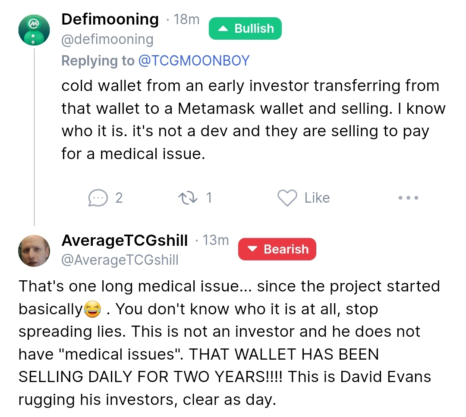Screen dimensions: 466x417
Task: Click the repost count number 1
Action: (209, 198)
